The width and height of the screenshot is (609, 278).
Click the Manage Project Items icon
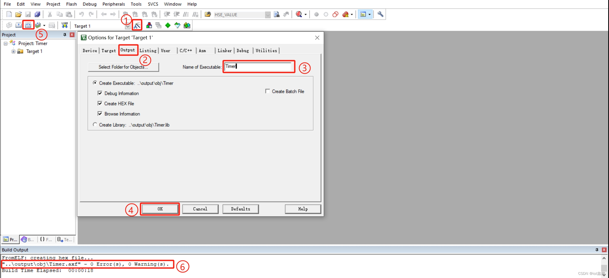pos(149,25)
